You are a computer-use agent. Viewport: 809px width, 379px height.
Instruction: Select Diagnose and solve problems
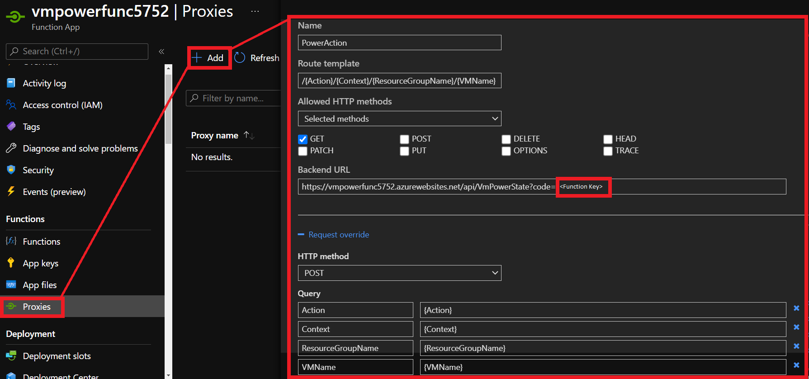tap(80, 148)
